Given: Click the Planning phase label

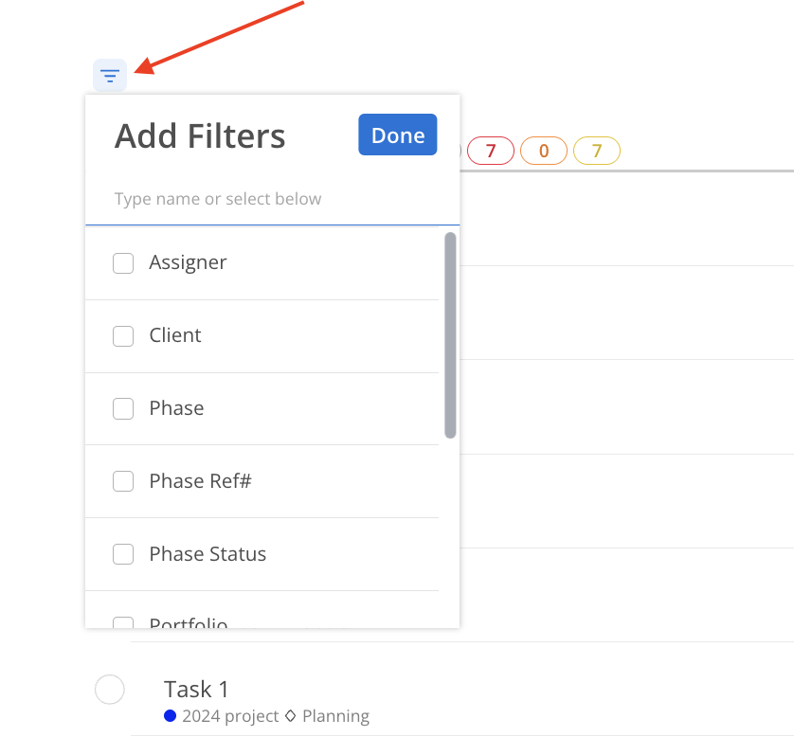Looking at the screenshot, I should (x=335, y=716).
